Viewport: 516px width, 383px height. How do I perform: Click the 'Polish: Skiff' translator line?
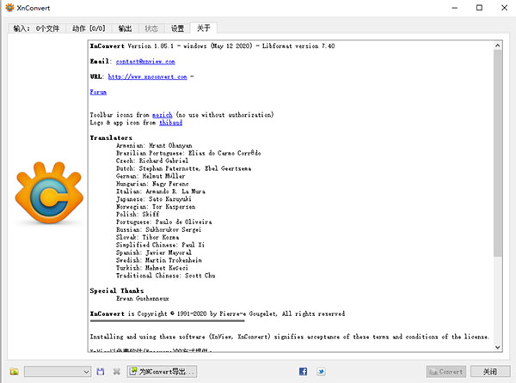(138, 214)
